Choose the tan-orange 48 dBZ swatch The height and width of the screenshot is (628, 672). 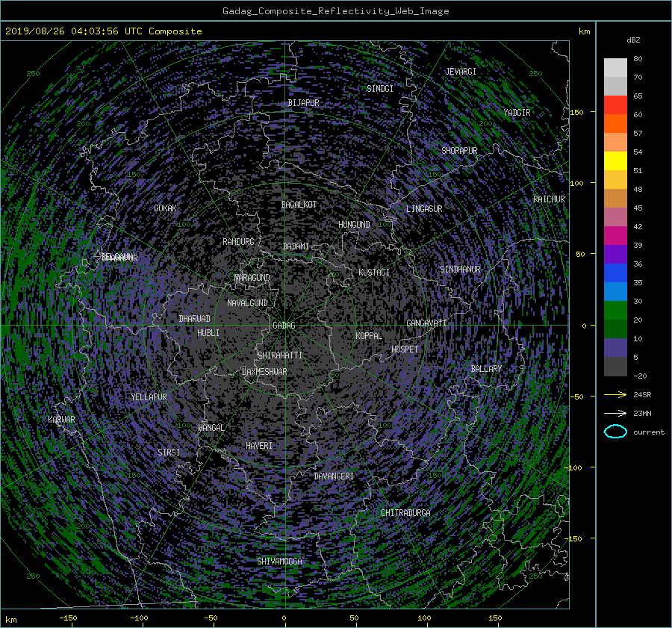pos(615,198)
